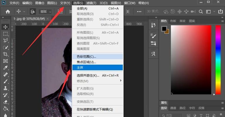Choose 在快速蒙版模式下编辑(Q) entry
Screen dimensions: 225x117
98,109
